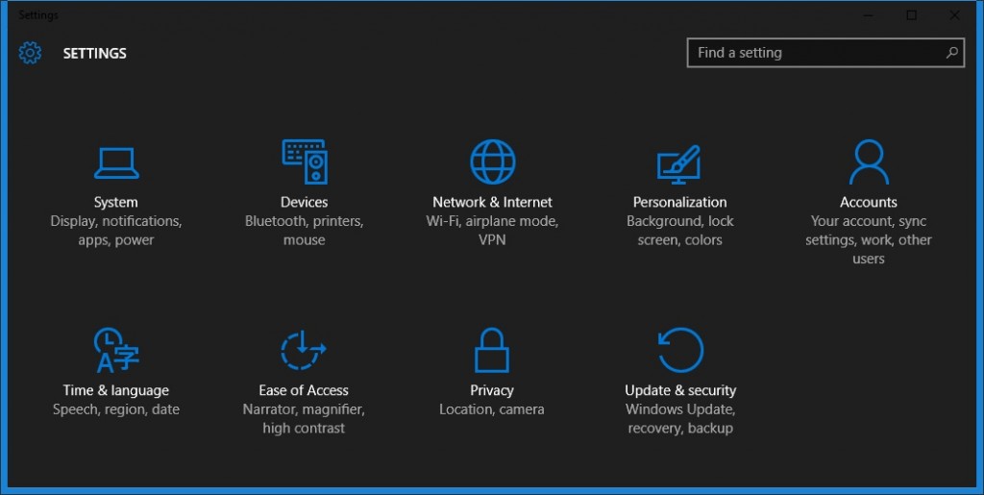
Task: Open the Ease of Access dashed-circle icon
Action: pos(303,350)
